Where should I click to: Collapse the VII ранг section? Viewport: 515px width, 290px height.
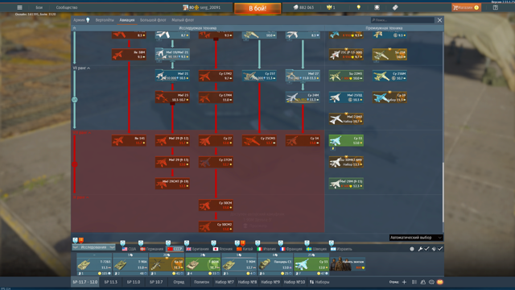tap(81, 68)
